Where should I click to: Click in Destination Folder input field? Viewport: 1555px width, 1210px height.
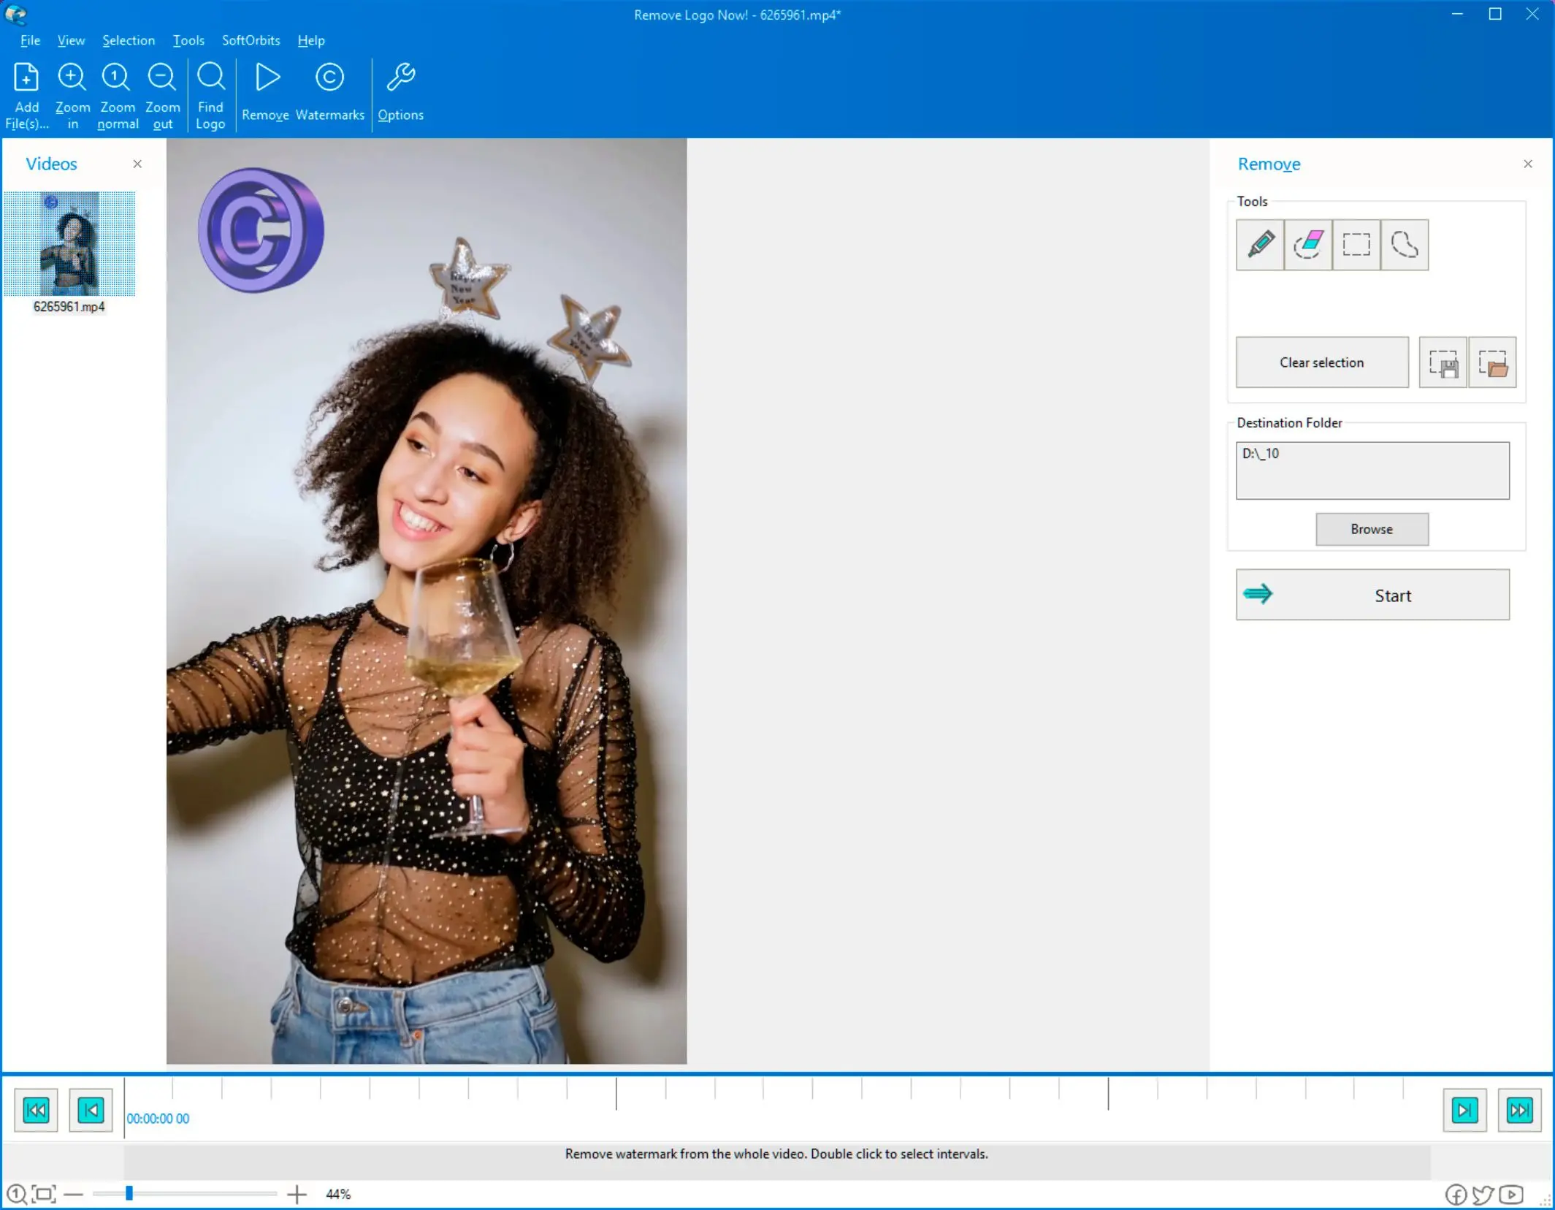1372,468
